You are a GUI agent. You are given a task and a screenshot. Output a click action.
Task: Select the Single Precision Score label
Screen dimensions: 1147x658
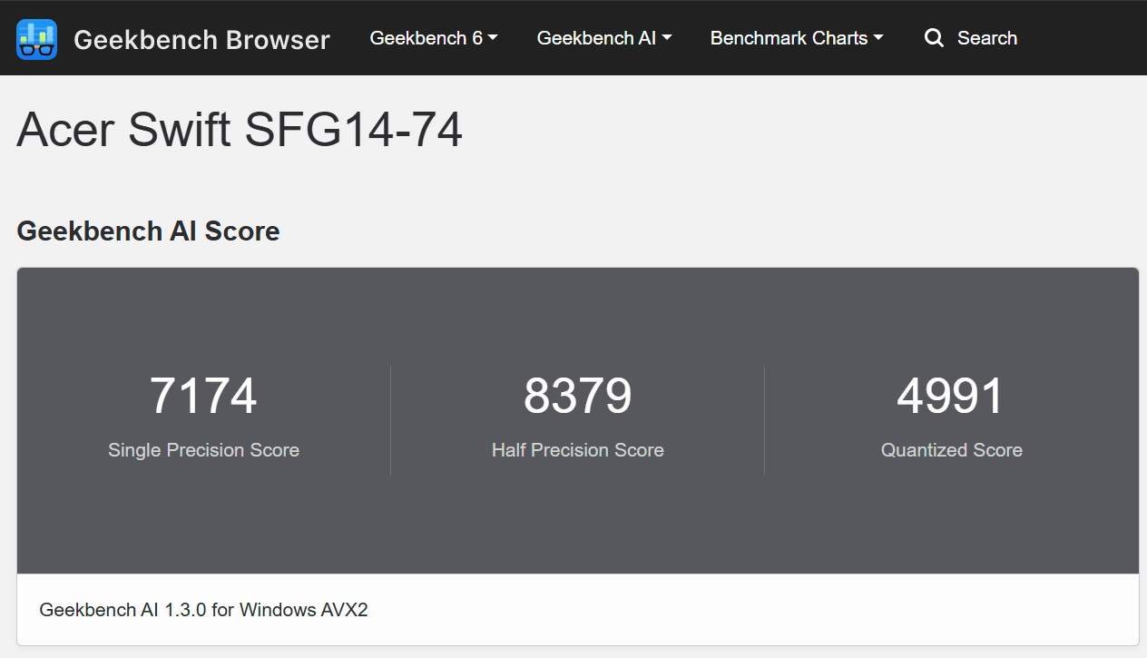pos(203,450)
